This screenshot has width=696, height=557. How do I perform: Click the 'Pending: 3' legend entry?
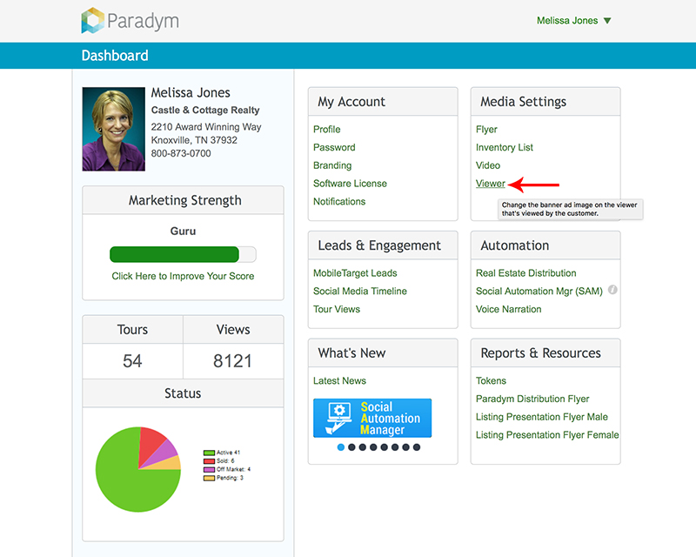point(224,478)
